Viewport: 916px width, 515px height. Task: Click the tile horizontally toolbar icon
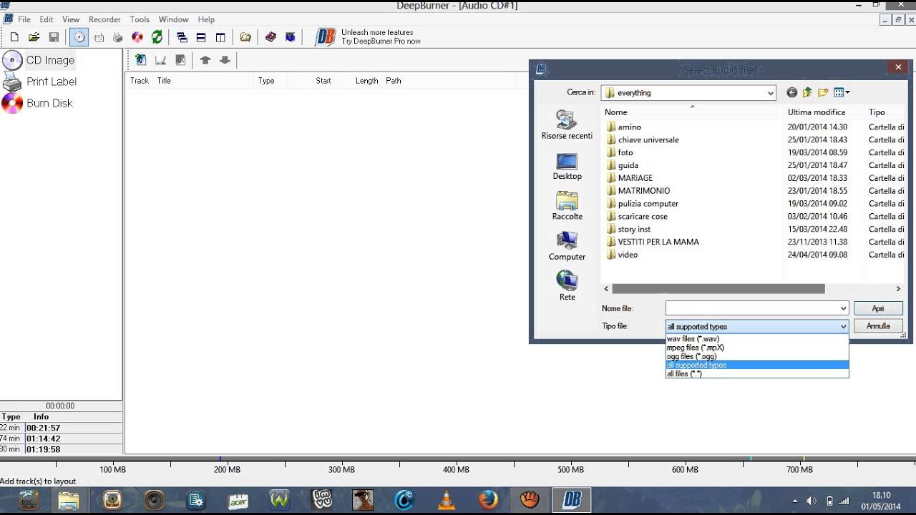pyautogui.click(x=201, y=37)
